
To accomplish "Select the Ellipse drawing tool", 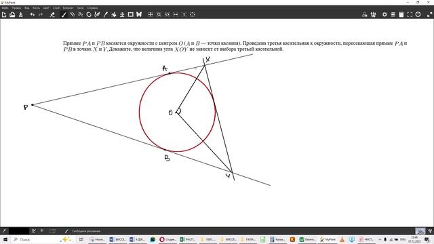I will (89, 14).
